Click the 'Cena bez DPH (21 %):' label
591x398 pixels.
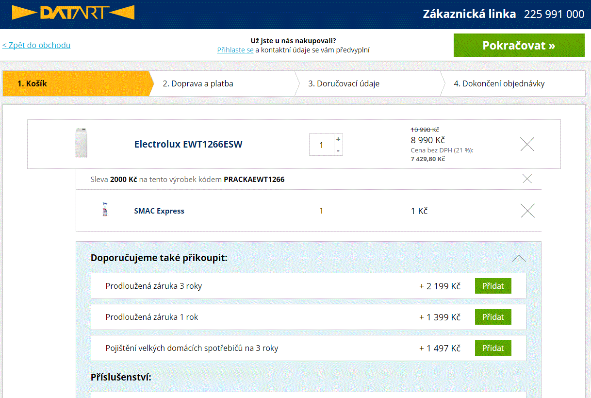442,150
